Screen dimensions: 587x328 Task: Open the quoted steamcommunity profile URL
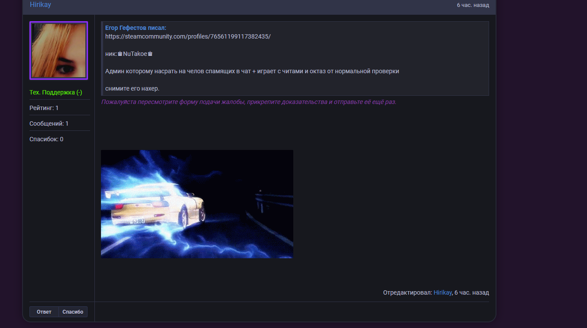tap(188, 36)
